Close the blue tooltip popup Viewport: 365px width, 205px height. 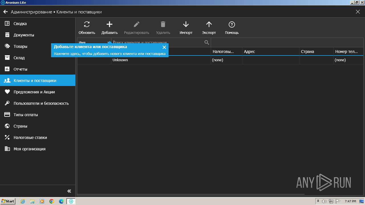tap(164, 47)
